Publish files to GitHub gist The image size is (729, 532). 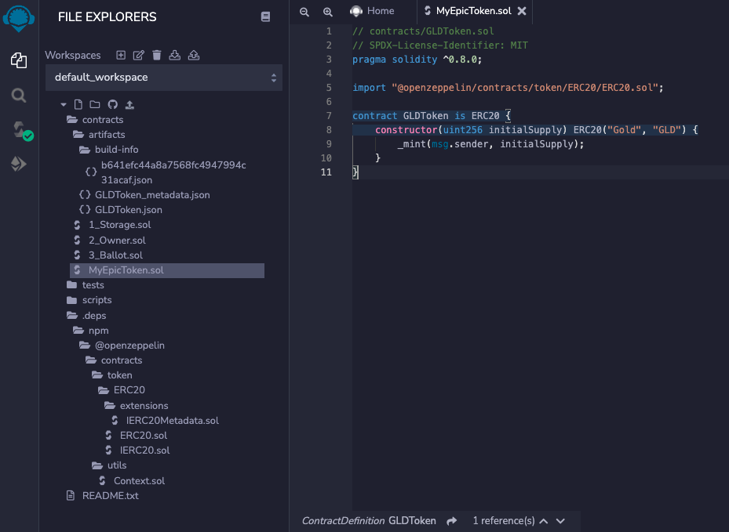[112, 104]
